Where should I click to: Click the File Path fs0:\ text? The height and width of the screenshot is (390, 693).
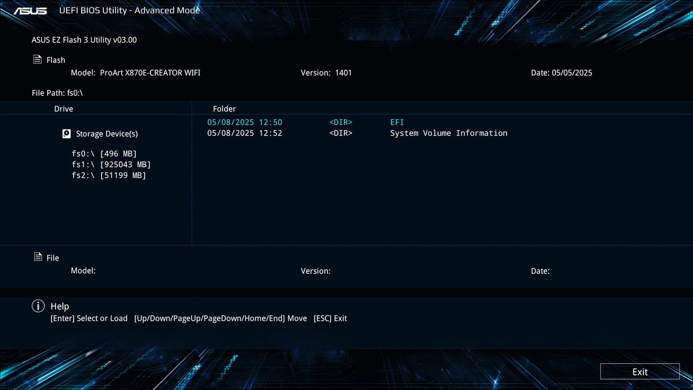(x=57, y=93)
